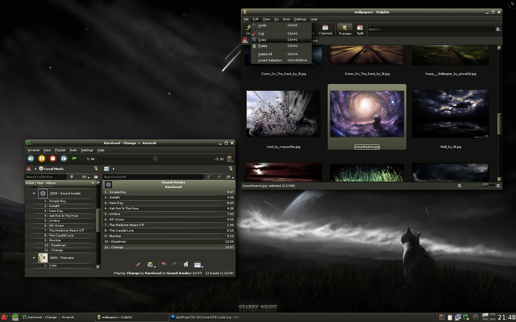Click the save playlist disk icon
Image resolution: width=516 pixels, height=322 pixels.
(x=150, y=264)
